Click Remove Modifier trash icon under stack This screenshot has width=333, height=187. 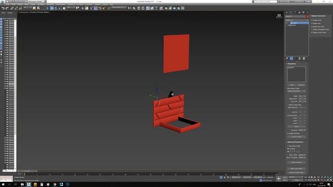[300, 59]
